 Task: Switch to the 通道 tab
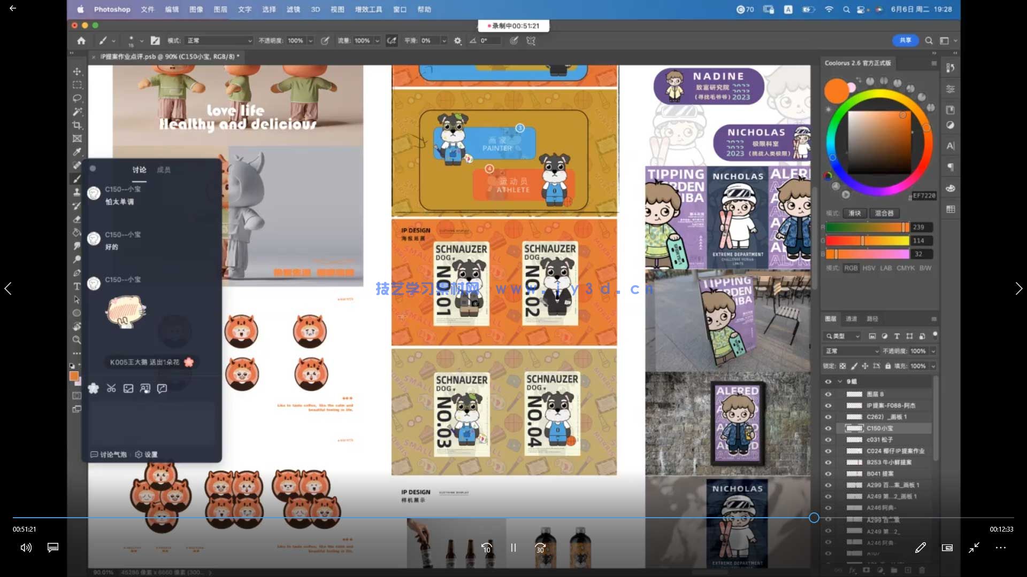pyautogui.click(x=851, y=319)
